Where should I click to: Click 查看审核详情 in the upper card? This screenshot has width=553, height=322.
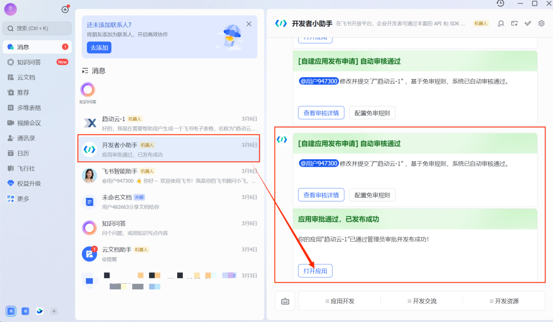click(321, 113)
